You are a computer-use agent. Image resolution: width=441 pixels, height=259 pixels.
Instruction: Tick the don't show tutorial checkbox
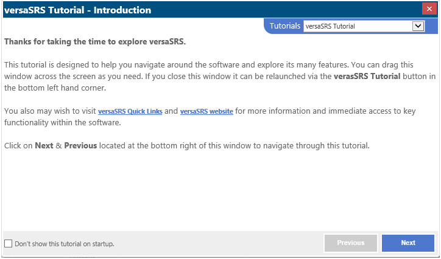(8, 244)
